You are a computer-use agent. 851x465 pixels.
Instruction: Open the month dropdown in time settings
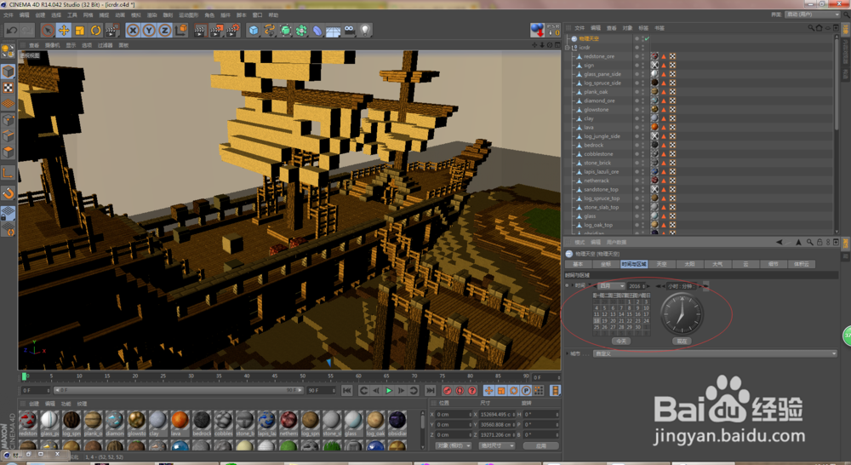(611, 286)
